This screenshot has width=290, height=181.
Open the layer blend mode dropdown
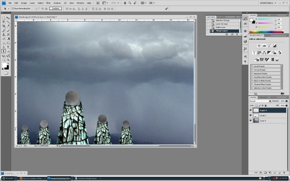coord(260,101)
